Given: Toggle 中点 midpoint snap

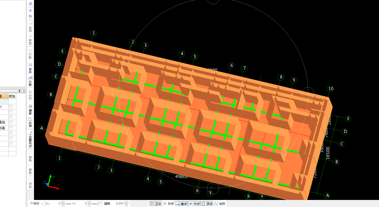Looking at the screenshot, I should pyautogui.click(x=194, y=203).
